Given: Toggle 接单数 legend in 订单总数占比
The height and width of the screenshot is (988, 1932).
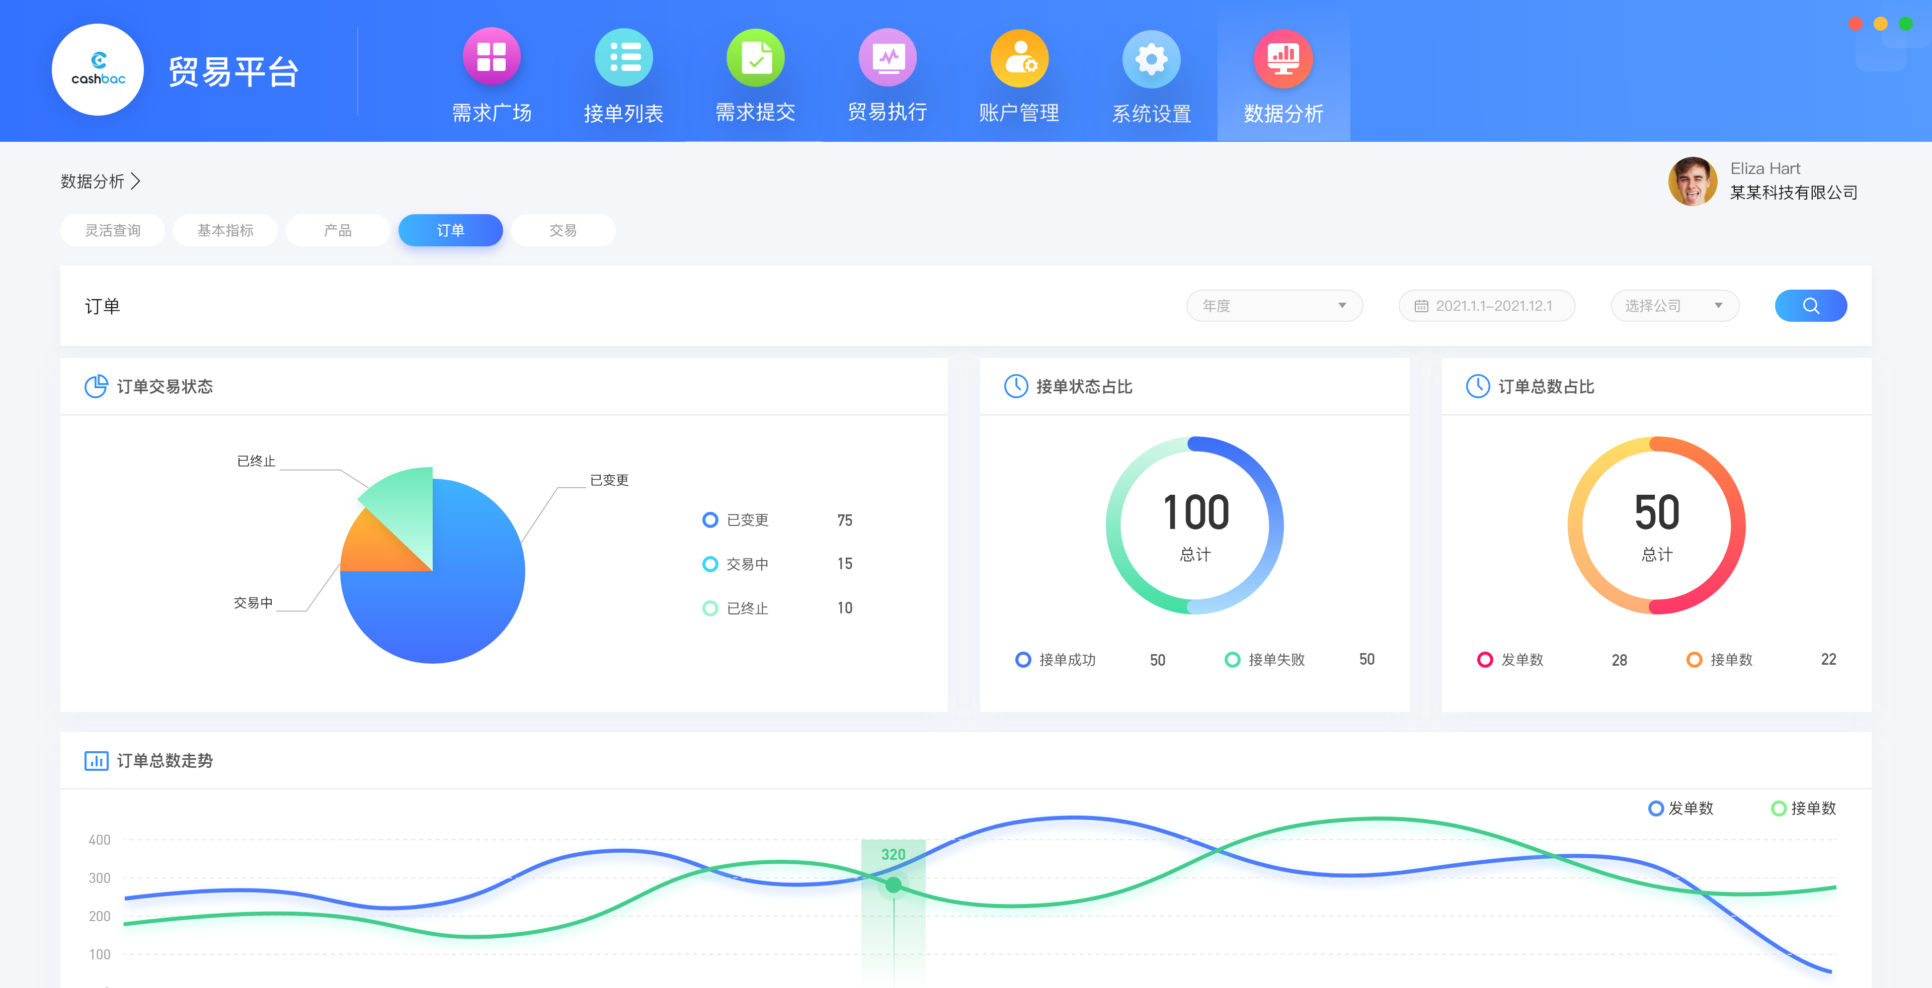Looking at the screenshot, I should (1694, 660).
